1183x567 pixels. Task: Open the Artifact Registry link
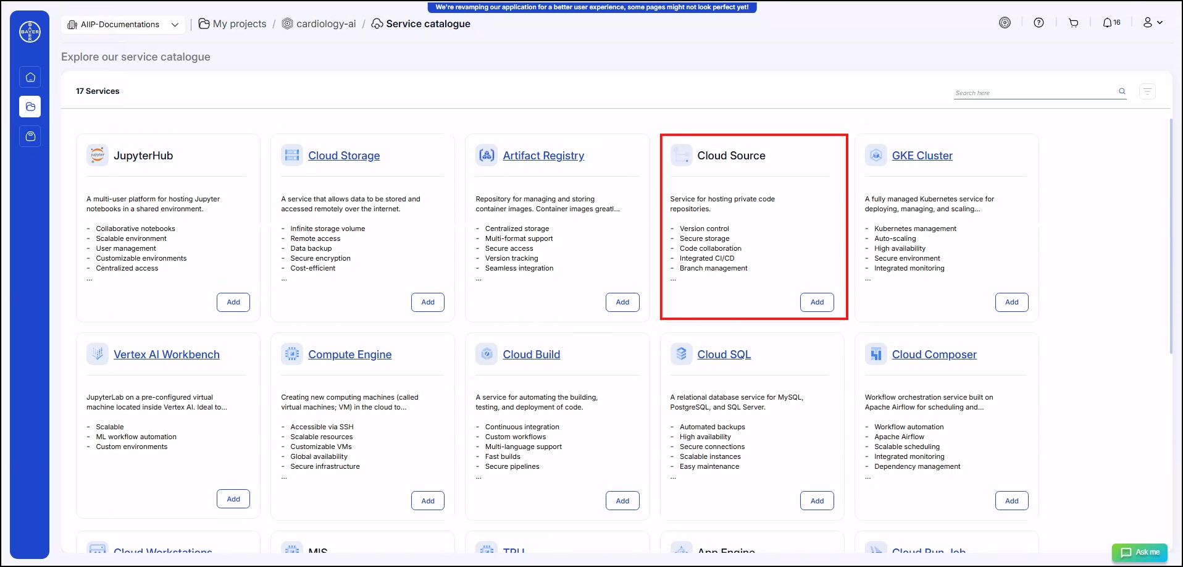[543, 156]
